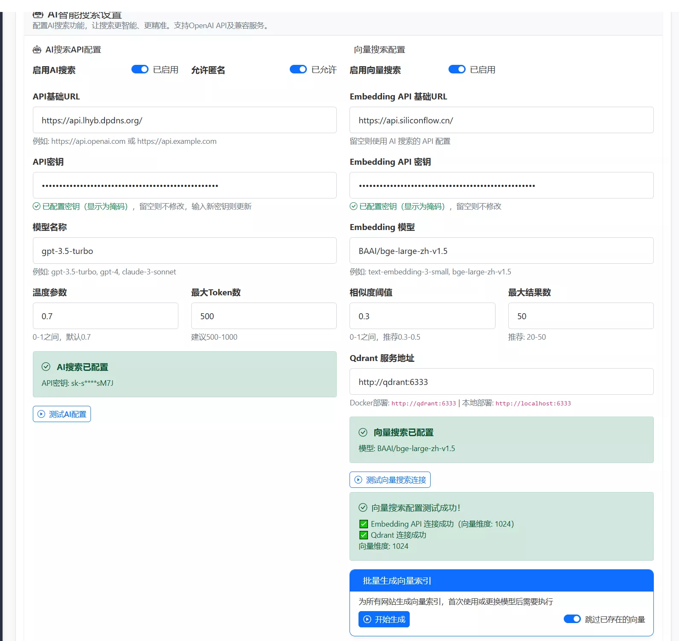This screenshot has height=641, width=679.
Task: Click the play icon in 测试AI配置 button
Action: [41, 414]
